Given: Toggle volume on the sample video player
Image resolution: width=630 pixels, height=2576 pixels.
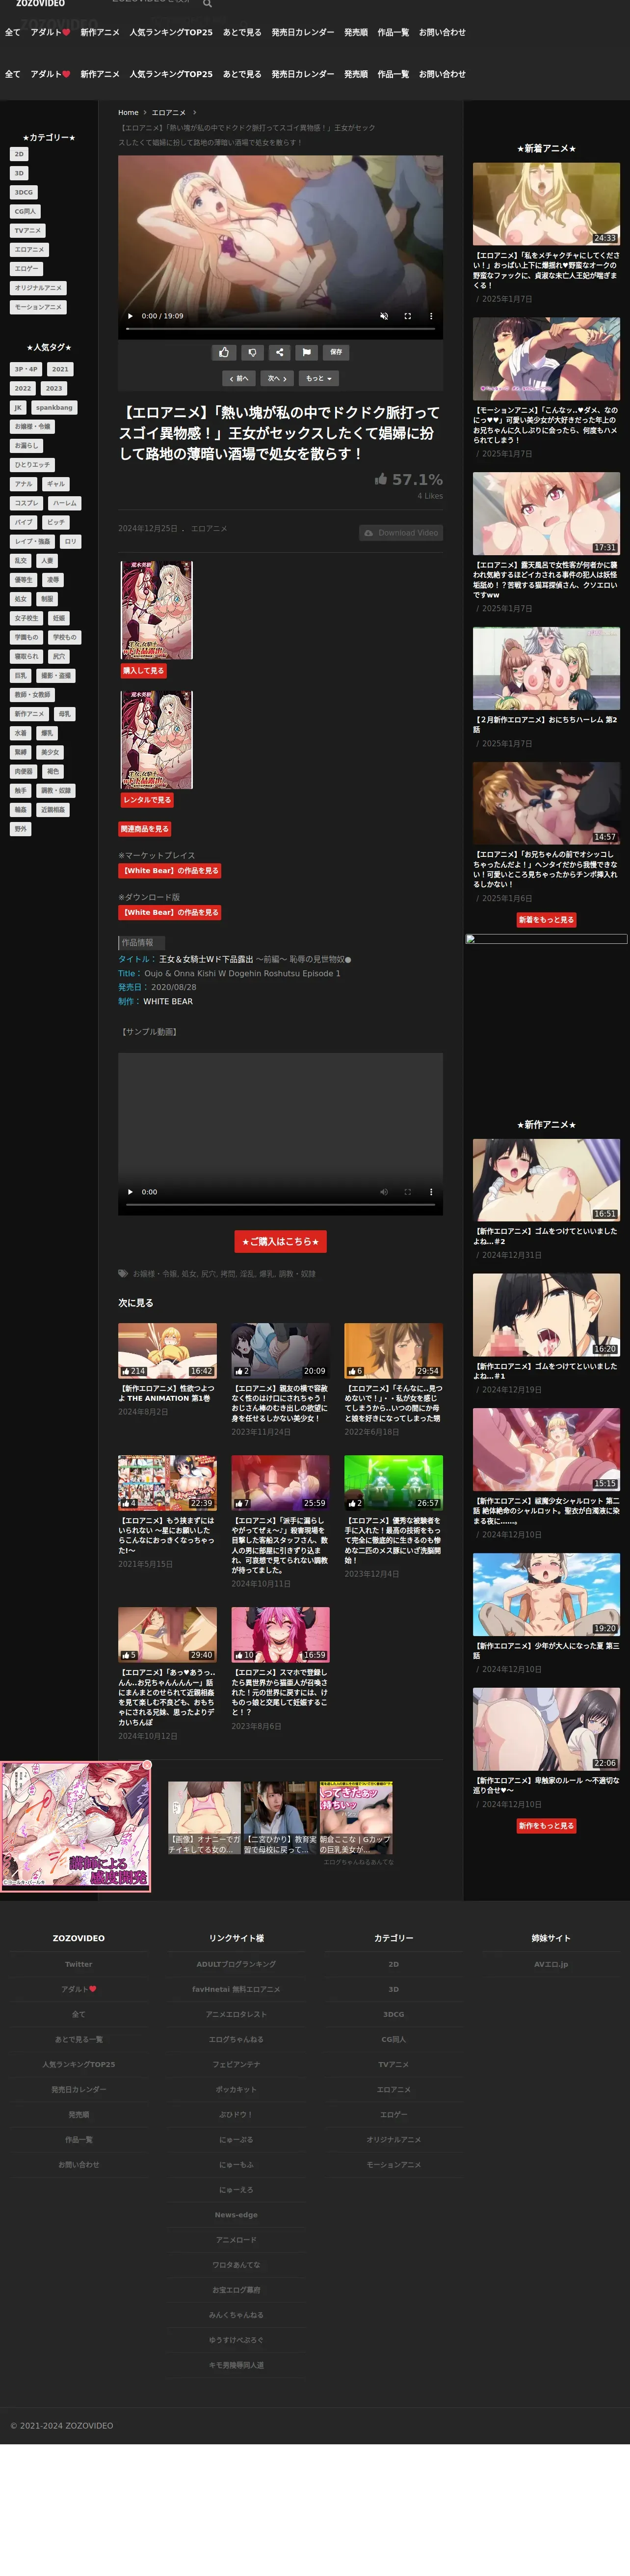Looking at the screenshot, I should [x=383, y=1192].
